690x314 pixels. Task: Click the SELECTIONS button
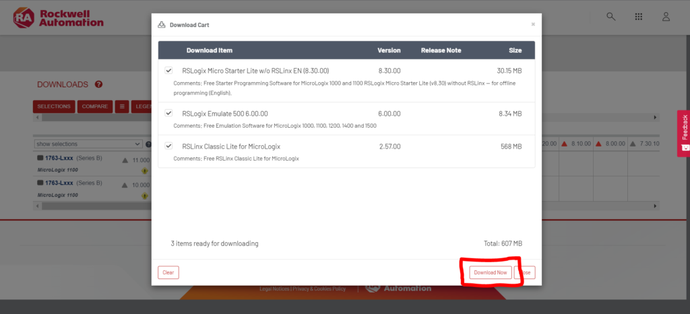pos(54,106)
